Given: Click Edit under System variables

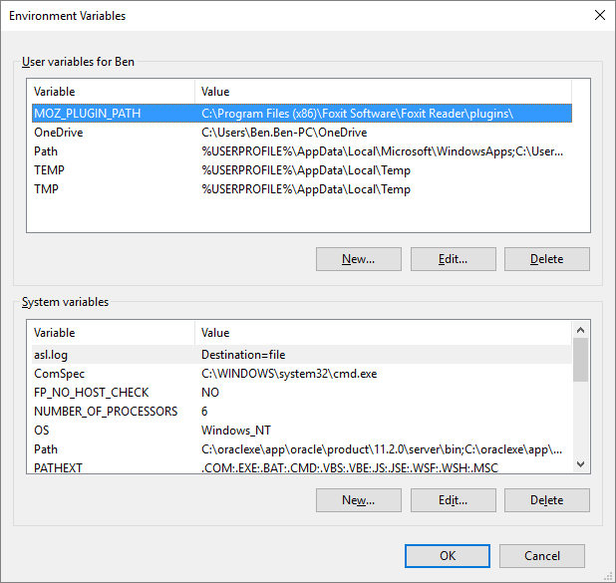Looking at the screenshot, I should click(453, 500).
